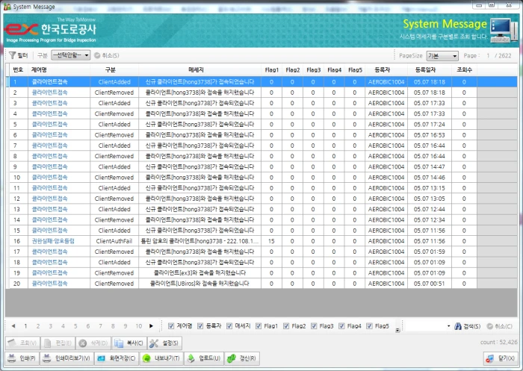Uncheck the Flag2 checkbox

[286, 326]
